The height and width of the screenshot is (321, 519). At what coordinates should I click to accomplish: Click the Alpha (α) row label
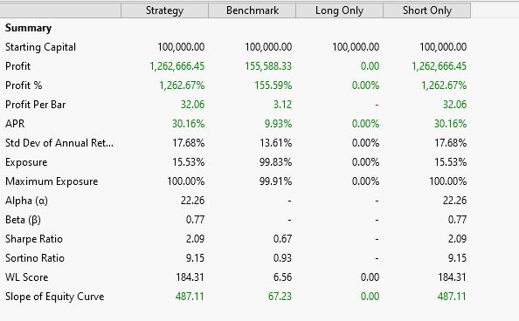coord(26,201)
